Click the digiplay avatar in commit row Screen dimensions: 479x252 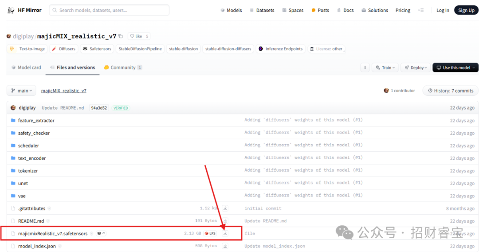(x=13, y=108)
